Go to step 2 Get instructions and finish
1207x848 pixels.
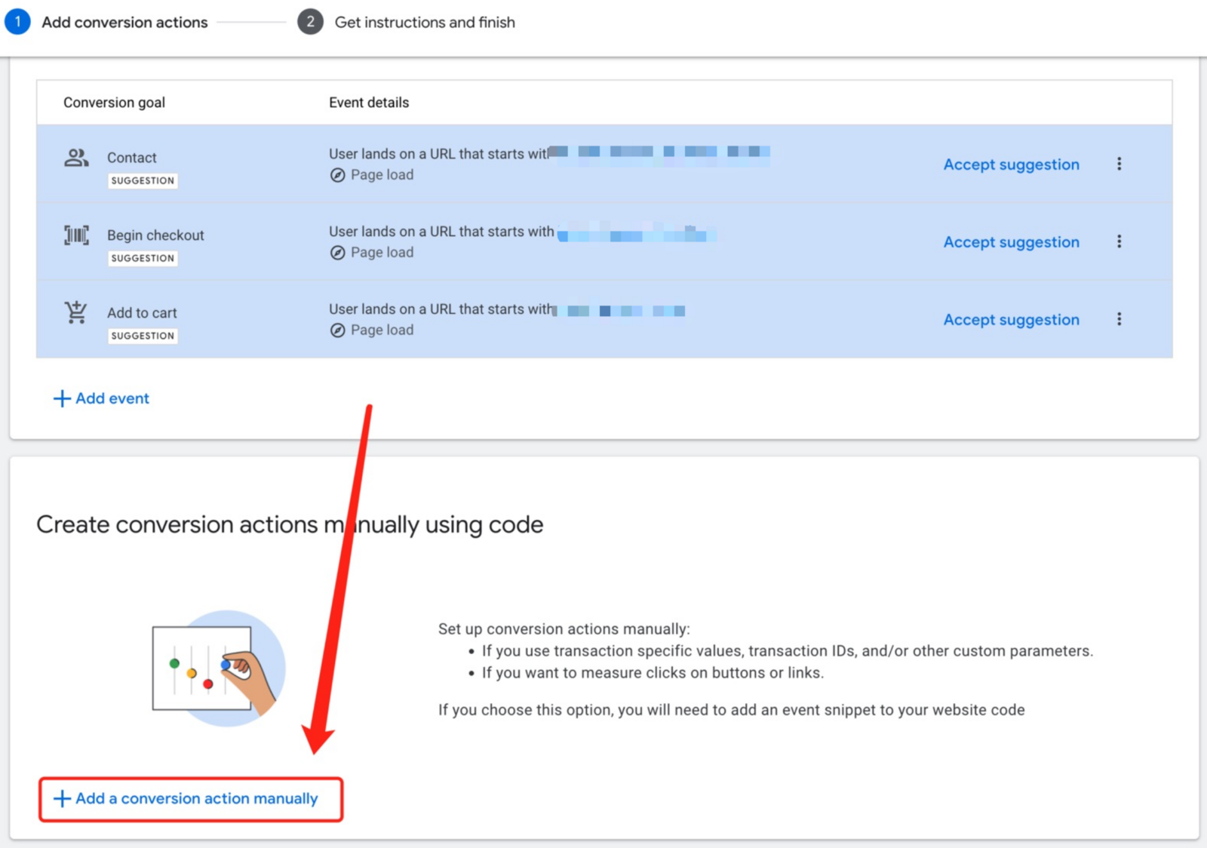[407, 22]
